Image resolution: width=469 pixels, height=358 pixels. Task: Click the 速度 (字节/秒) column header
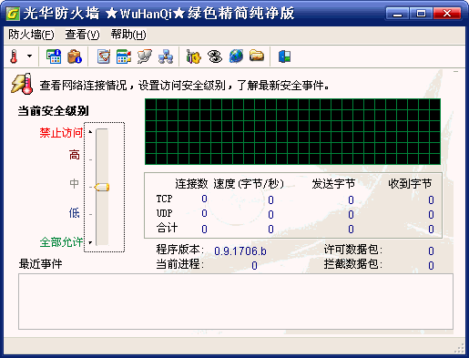[249, 184]
